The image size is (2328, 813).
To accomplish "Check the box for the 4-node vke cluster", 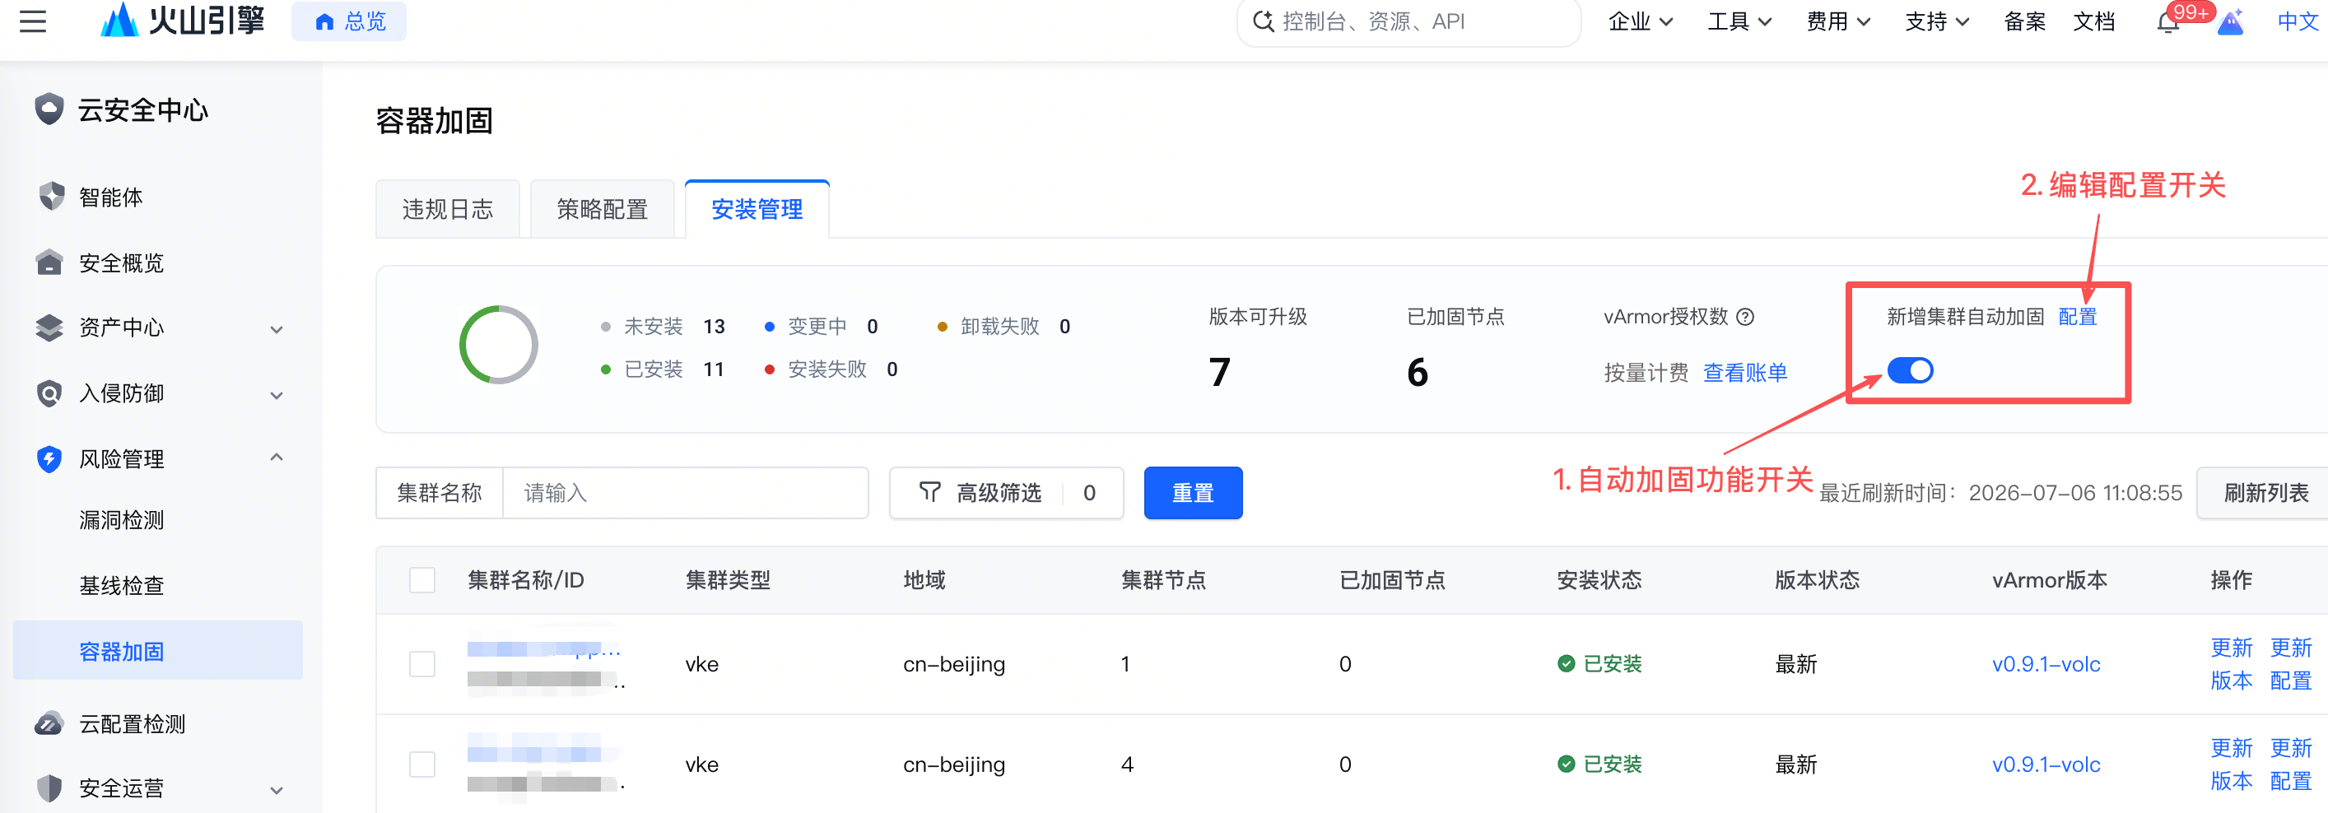I will tap(422, 764).
